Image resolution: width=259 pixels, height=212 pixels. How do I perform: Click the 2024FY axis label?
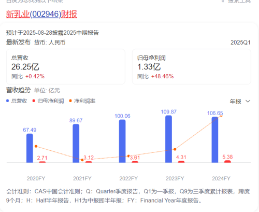coord(221,178)
